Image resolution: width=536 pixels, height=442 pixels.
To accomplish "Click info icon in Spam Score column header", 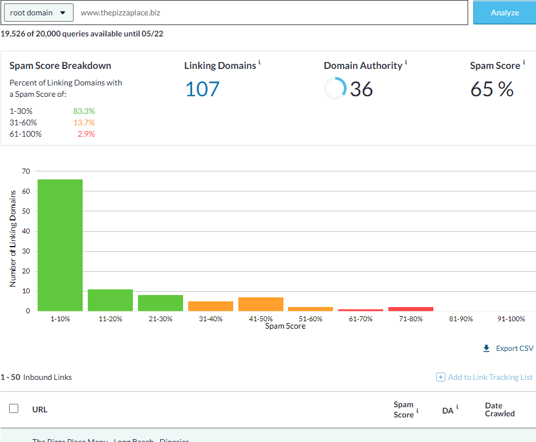I will point(417,410).
